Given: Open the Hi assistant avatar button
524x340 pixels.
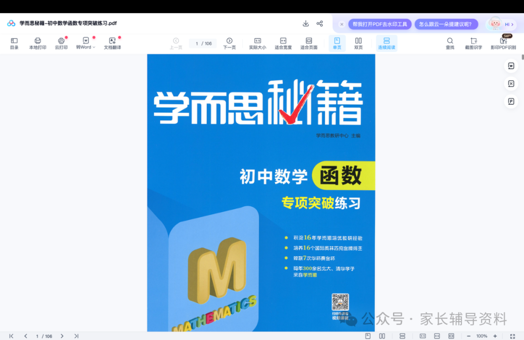Looking at the screenshot, I should [501, 24].
